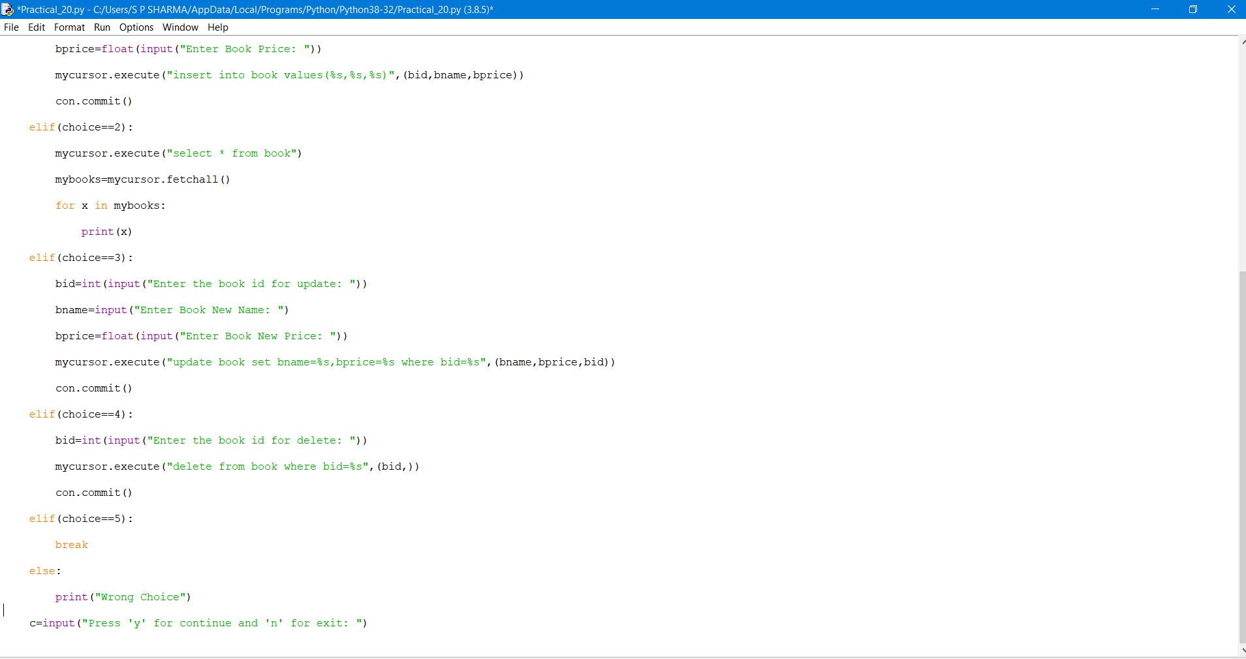Restore down the editor window
The height and width of the screenshot is (659, 1246).
point(1194,9)
